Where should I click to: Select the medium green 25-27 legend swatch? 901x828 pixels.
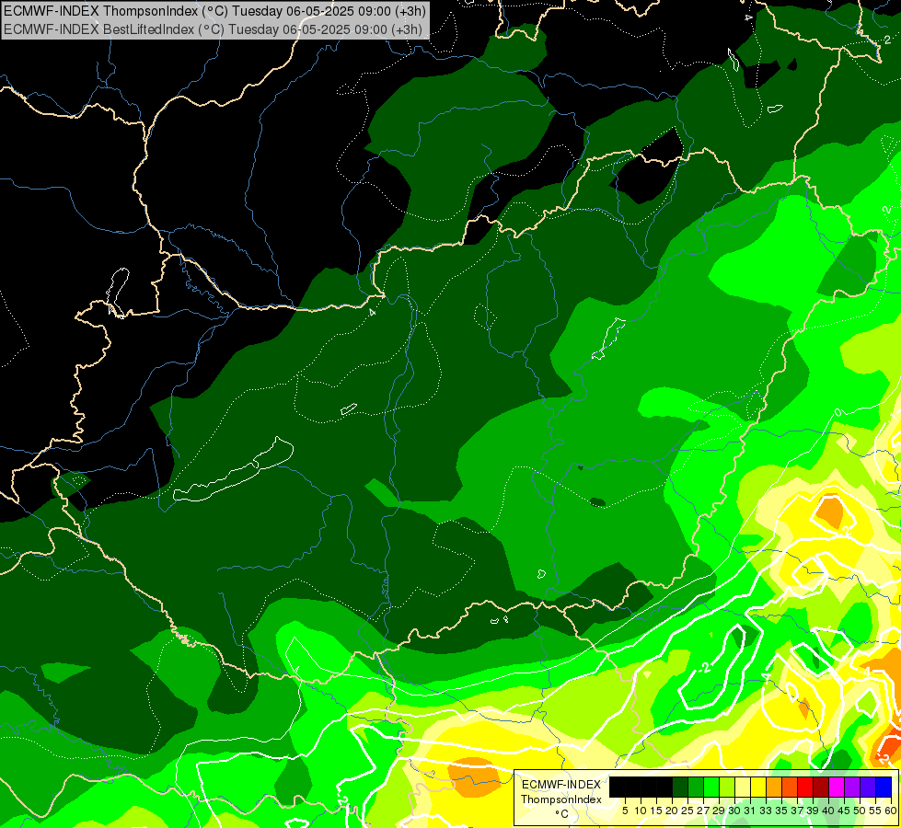pyautogui.click(x=696, y=787)
